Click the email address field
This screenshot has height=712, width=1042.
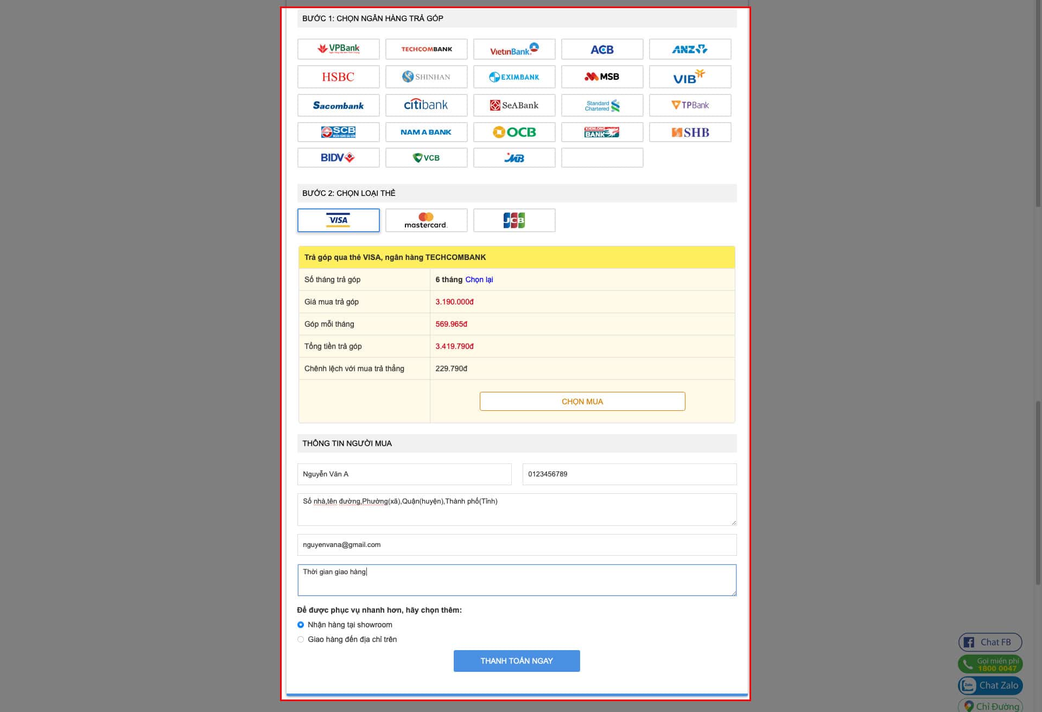516,544
